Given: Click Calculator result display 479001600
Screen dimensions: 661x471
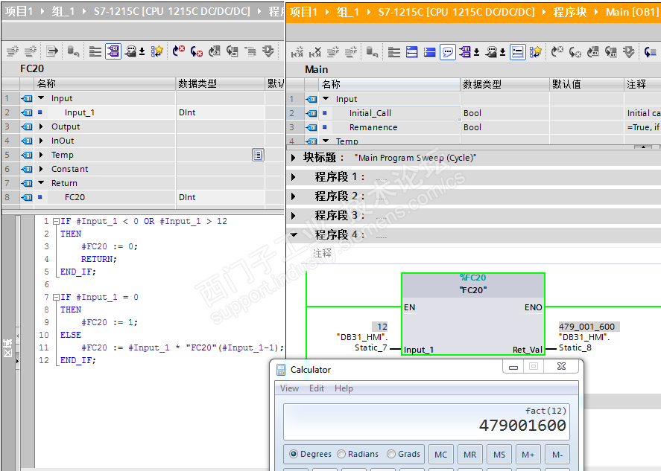Looking at the screenshot, I should point(522,425).
